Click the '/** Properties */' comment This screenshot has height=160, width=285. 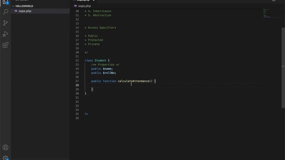[105, 64]
